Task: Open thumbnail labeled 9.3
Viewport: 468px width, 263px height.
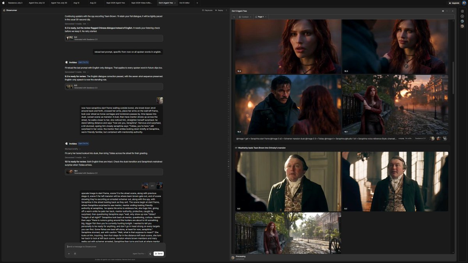Action: tap(288, 182)
